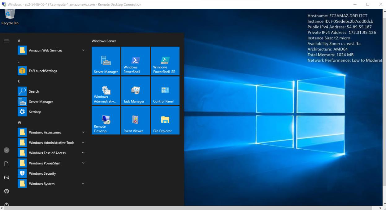The height and width of the screenshot is (210, 386).
Task: Click the Search entry in the app list
Action: (x=34, y=91)
